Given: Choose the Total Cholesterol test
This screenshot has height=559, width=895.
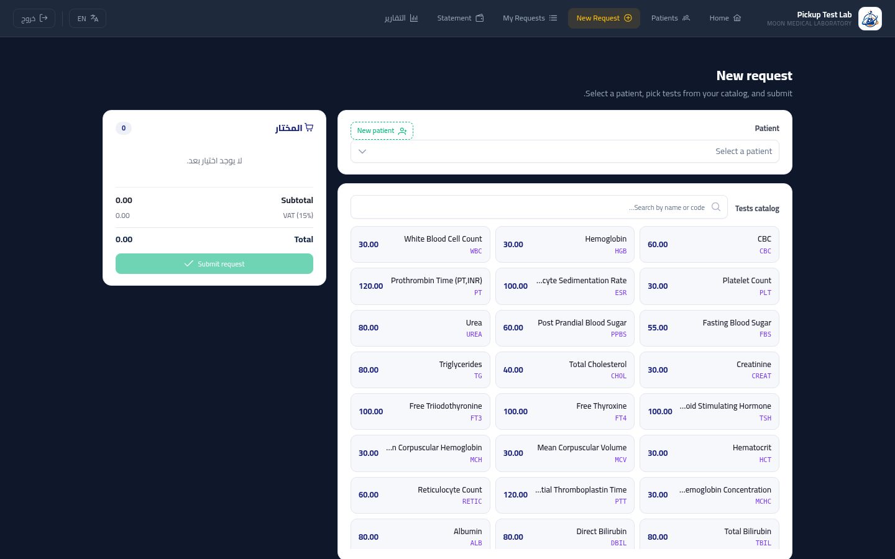Looking at the screenshot, I should (565, 370).
